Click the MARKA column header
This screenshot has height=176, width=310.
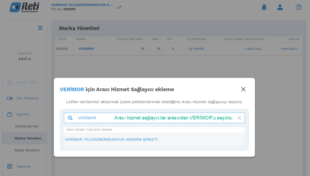click(x=89, y=39)
